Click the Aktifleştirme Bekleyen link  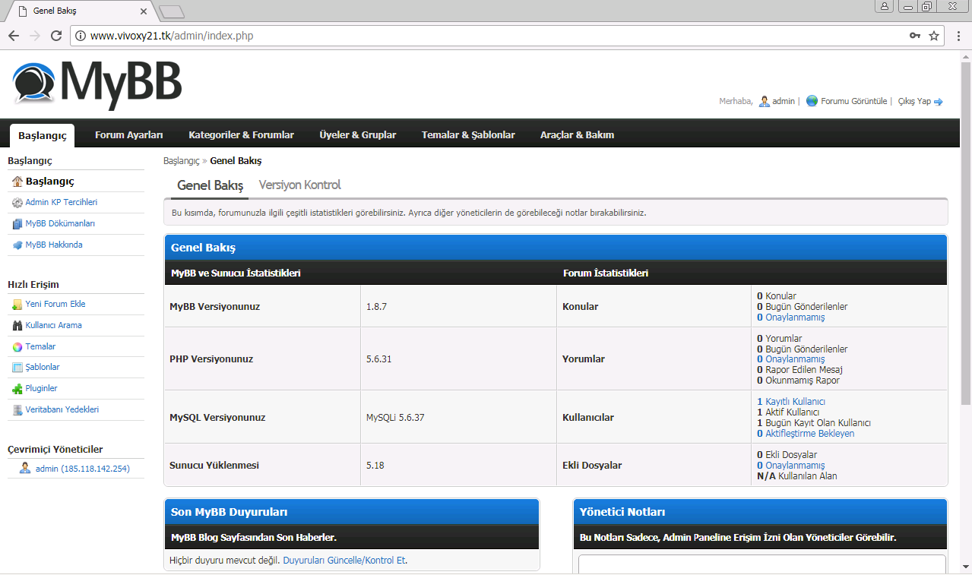806,434
